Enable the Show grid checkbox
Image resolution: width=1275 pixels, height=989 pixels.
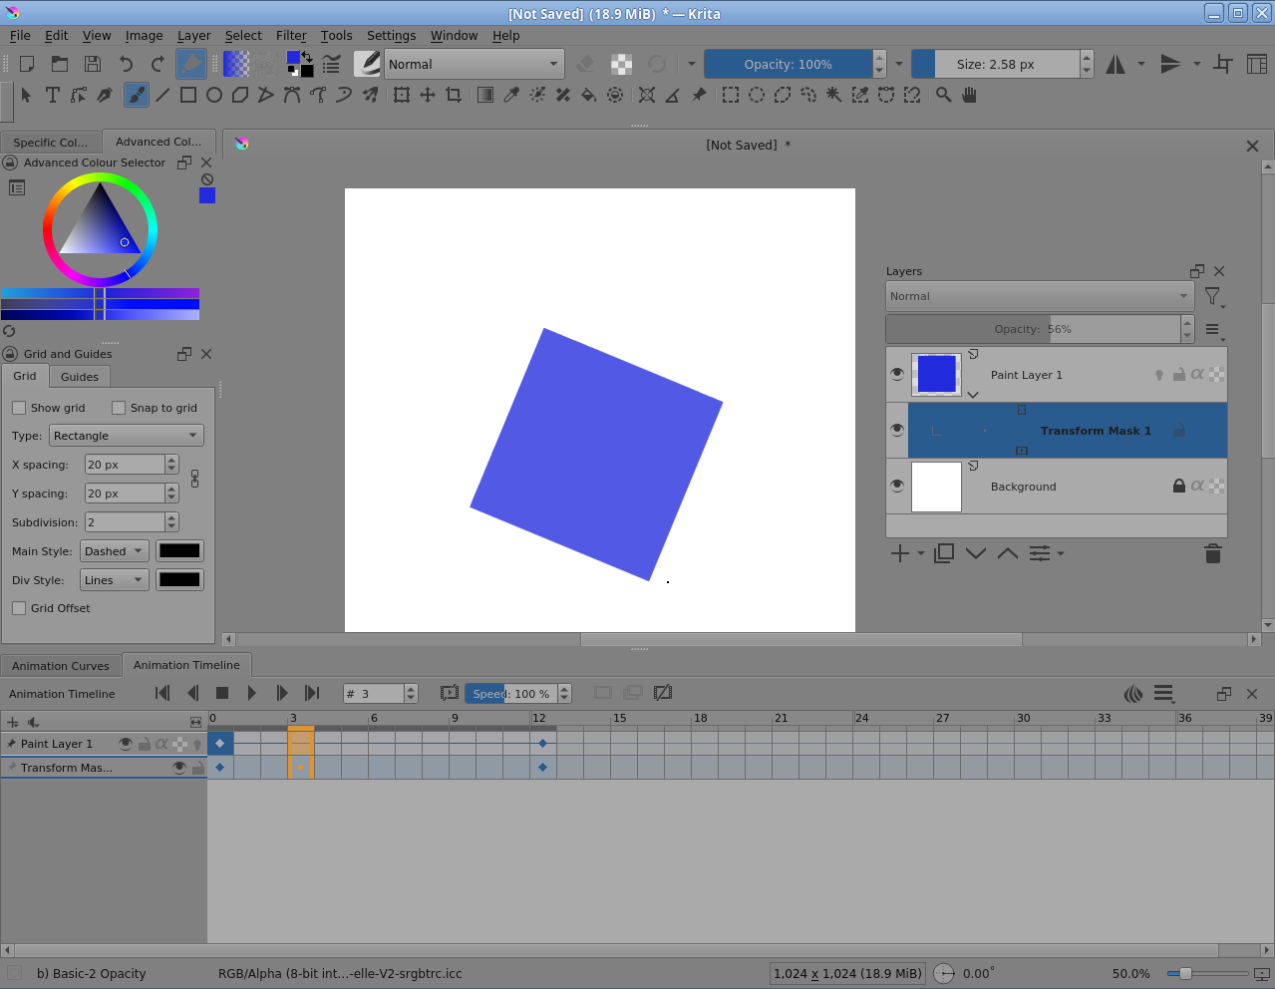coord(19,408)
